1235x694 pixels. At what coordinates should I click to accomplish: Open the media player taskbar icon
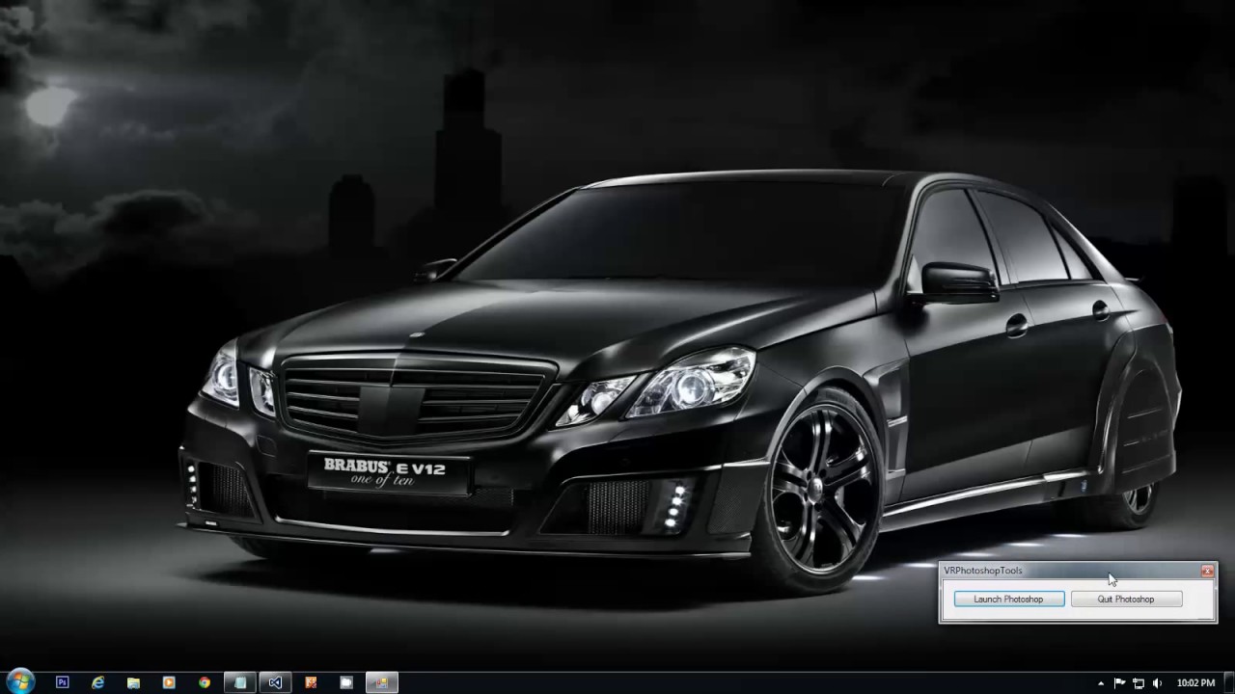169,682
